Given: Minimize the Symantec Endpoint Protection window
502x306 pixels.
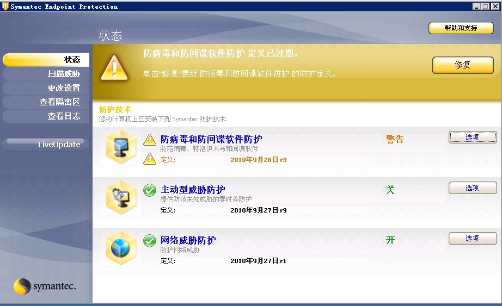Looking at the screenshot, I should 476,7.
